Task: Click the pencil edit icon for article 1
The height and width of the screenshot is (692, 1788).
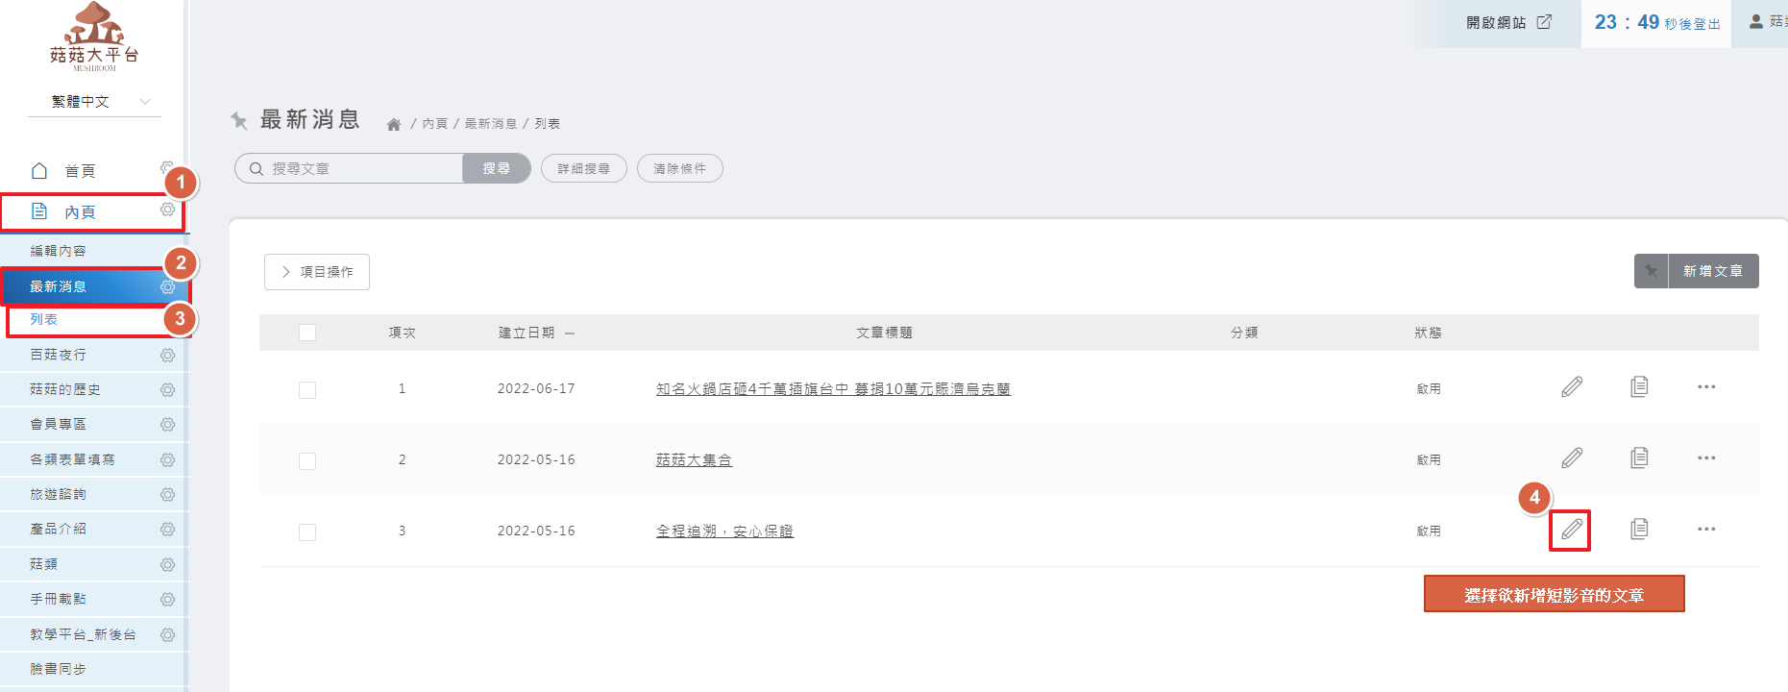Action: coord(1571,387)
